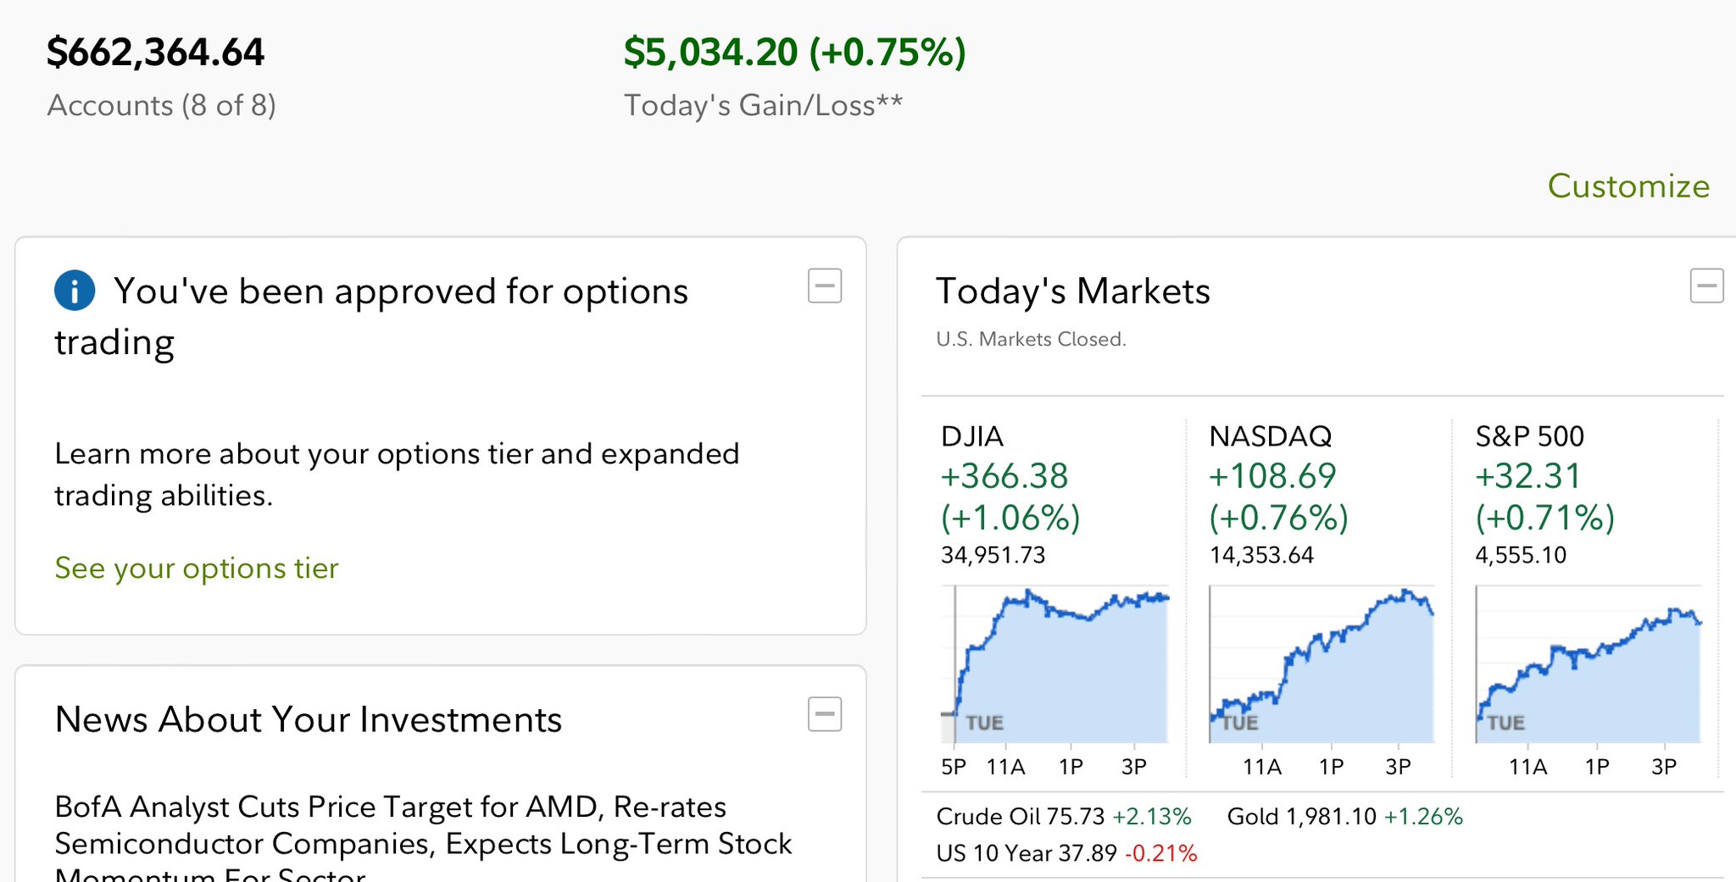Click the S&P 500 level 4,555.10

1521,555
